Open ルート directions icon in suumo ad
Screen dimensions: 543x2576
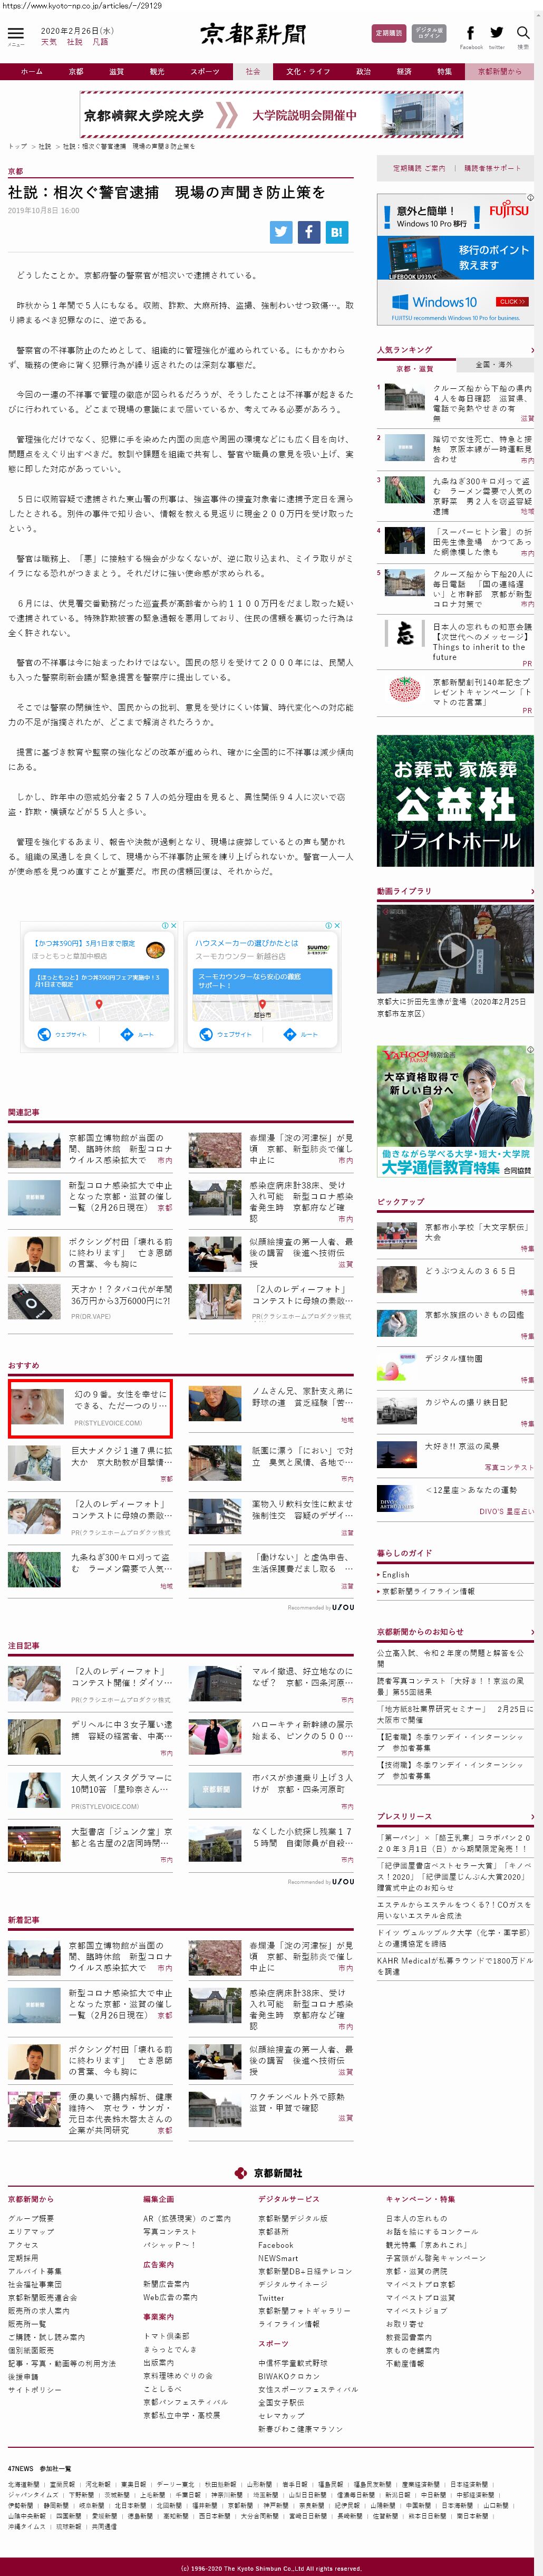[x=301, y=1034]
